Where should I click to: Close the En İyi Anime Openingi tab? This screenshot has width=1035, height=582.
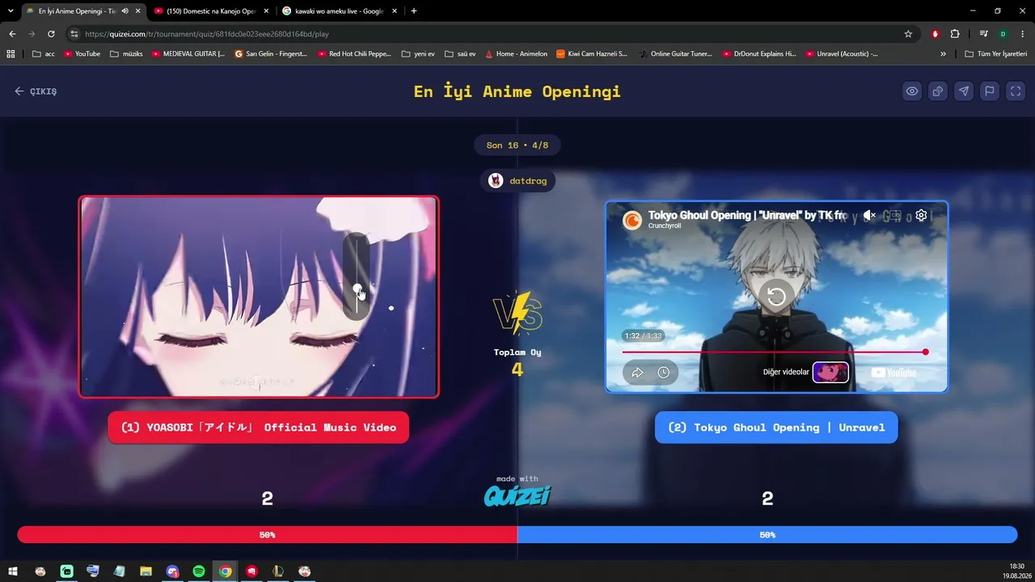(138, 11)
